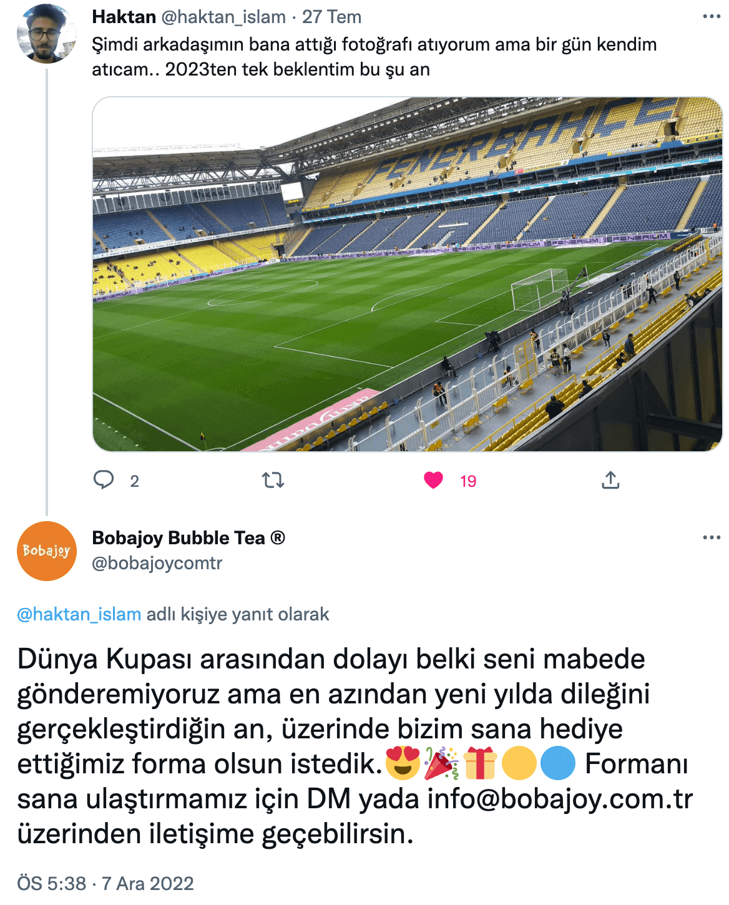Open the @haktan_islam handle beside the name
The width and height of the screenshot is (729, 905).
[x=223, y=17]
